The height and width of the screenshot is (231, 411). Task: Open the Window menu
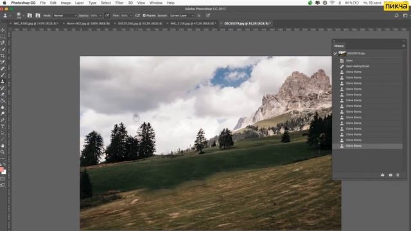[x=156, y=3]
